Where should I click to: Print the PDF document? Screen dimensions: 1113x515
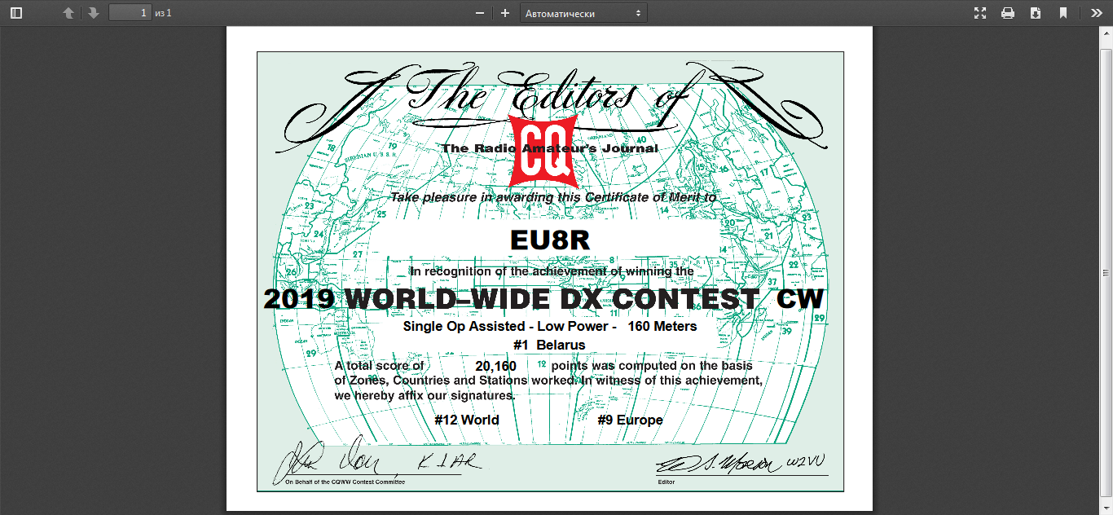click(1008, 13)
